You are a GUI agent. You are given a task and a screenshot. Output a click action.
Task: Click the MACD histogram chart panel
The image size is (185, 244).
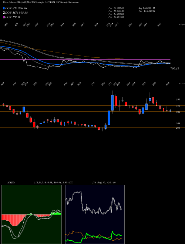point(31,214)
